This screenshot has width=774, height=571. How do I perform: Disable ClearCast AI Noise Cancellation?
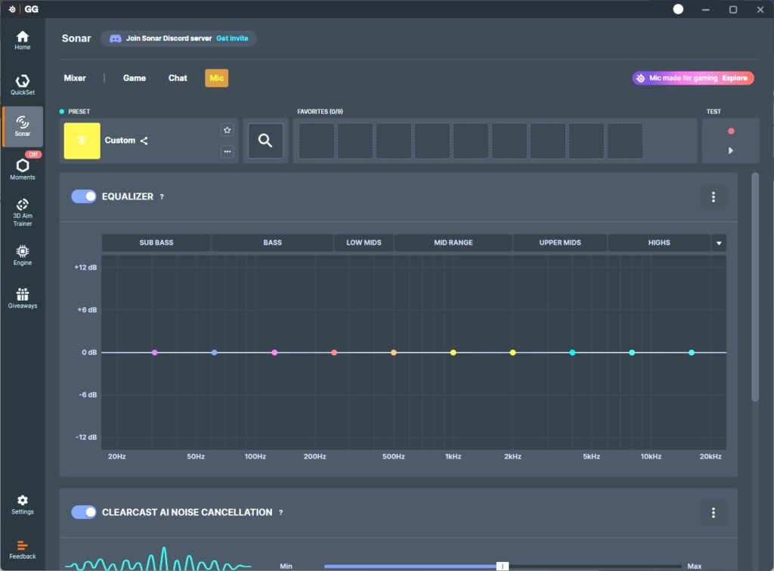84,512
